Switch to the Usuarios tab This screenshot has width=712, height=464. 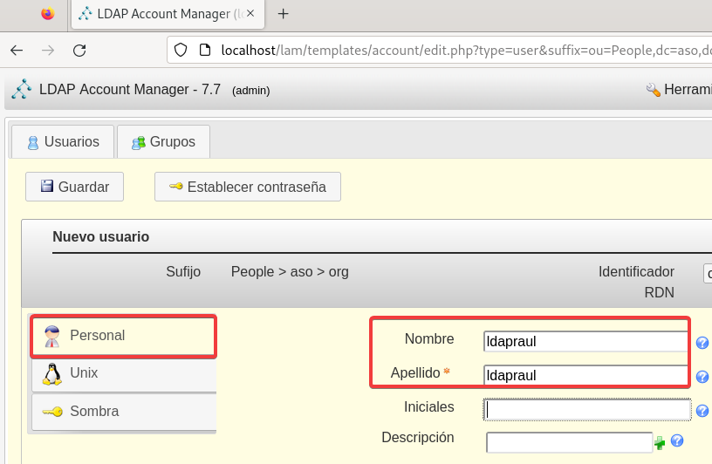coord(62,141)
